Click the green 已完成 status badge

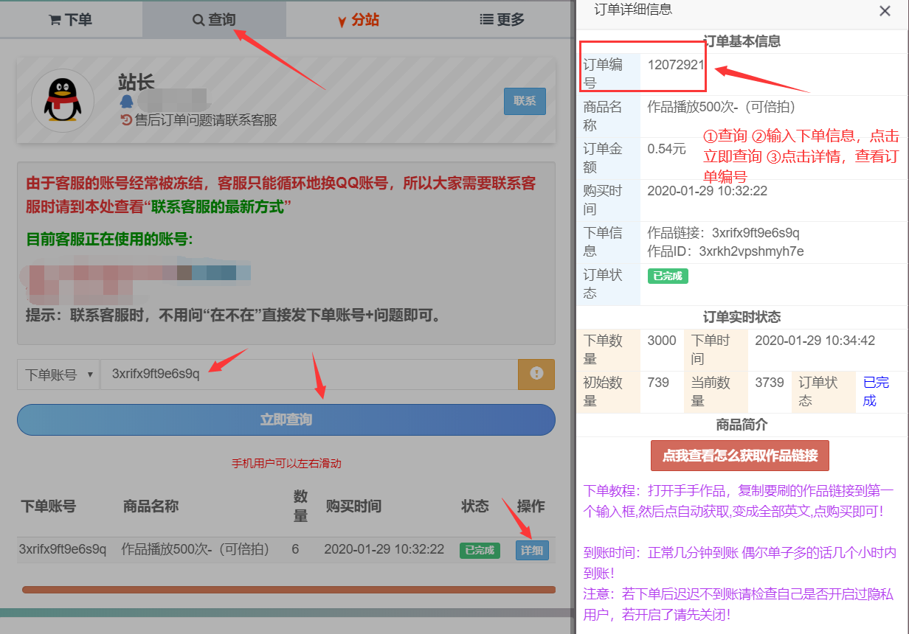[479, 550]
